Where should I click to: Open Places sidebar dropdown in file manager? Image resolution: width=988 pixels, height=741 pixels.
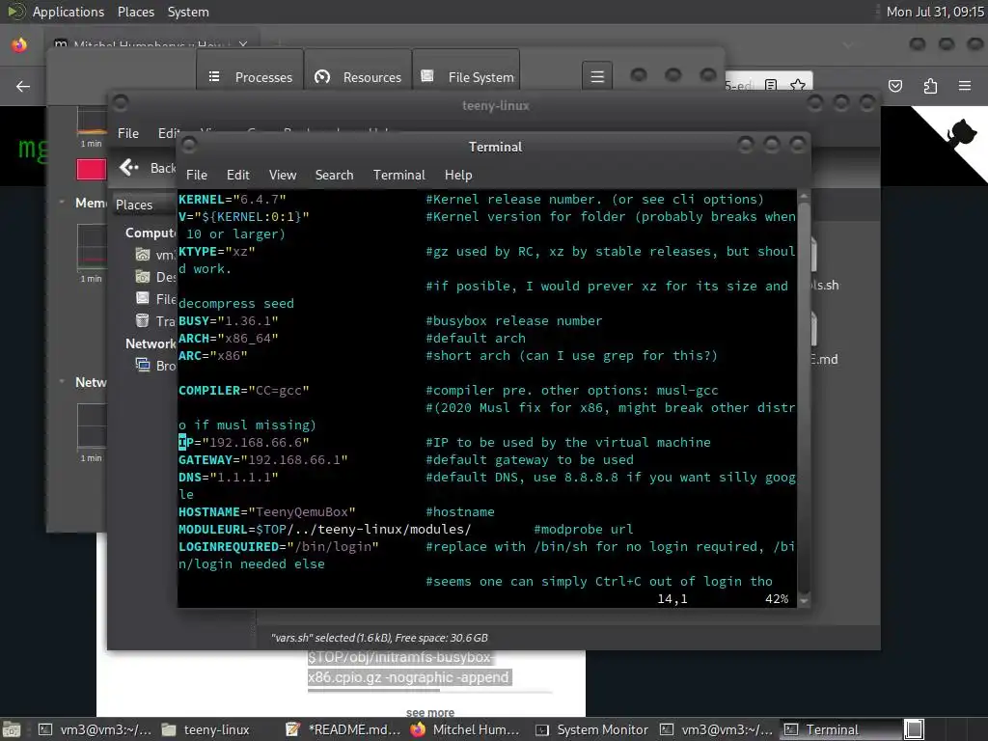(145, 205)
